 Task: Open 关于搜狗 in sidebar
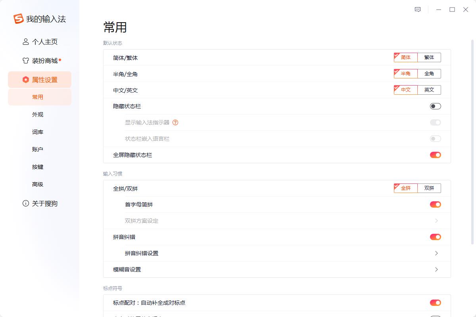click(40, 203)
